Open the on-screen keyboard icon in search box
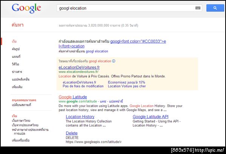Viewport: 226px width, 154px height. pos(198,8)
